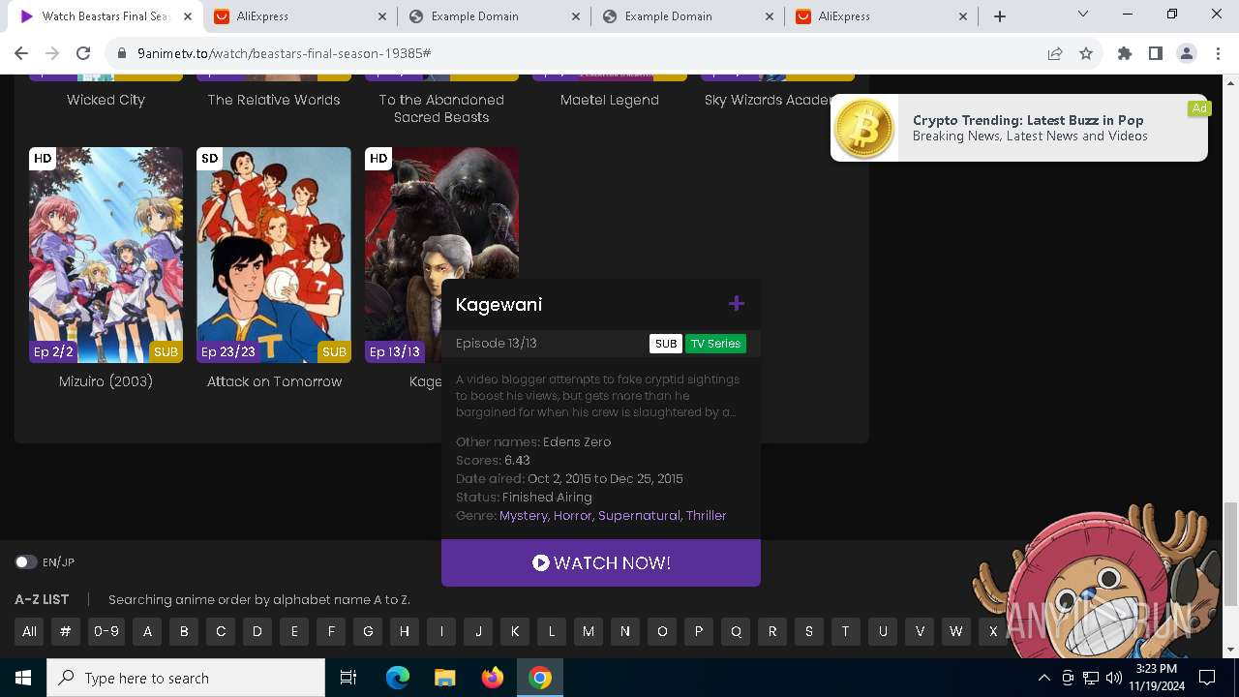
Task: Filter A-Z list by letter A
Action: tap(147, 631)
